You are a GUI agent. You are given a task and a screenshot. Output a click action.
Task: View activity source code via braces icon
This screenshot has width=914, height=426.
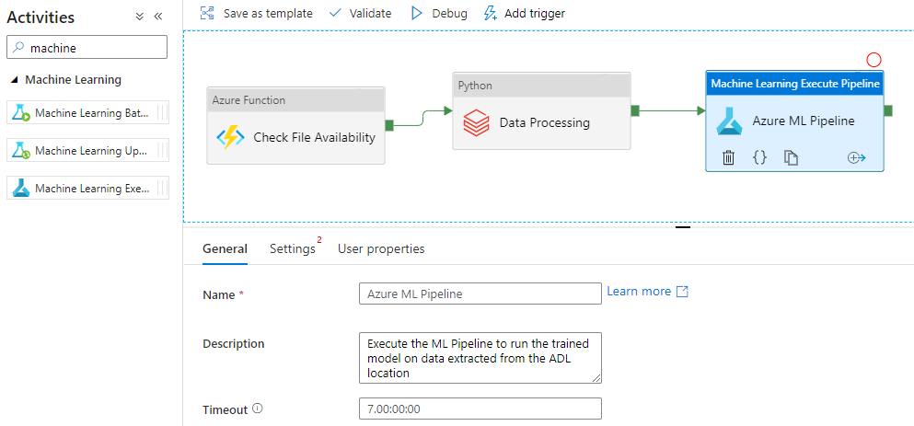pos(759,157)
